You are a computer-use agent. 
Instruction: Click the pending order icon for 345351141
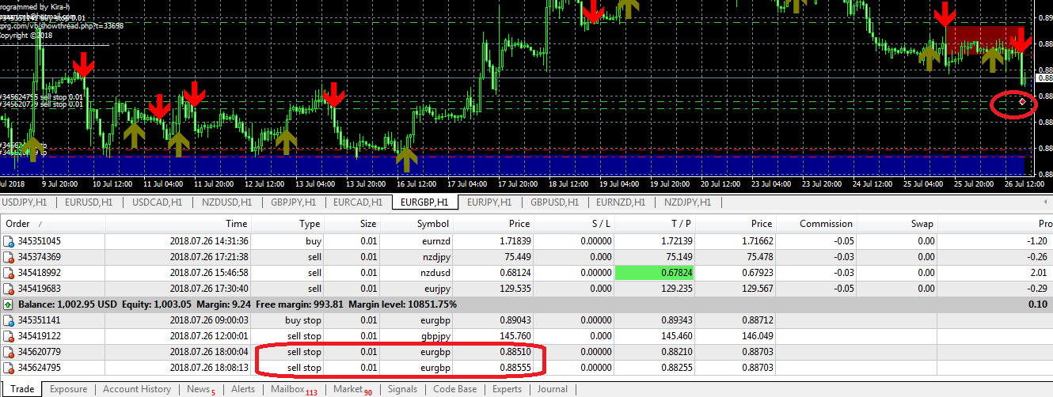click(x=9, y=320)
